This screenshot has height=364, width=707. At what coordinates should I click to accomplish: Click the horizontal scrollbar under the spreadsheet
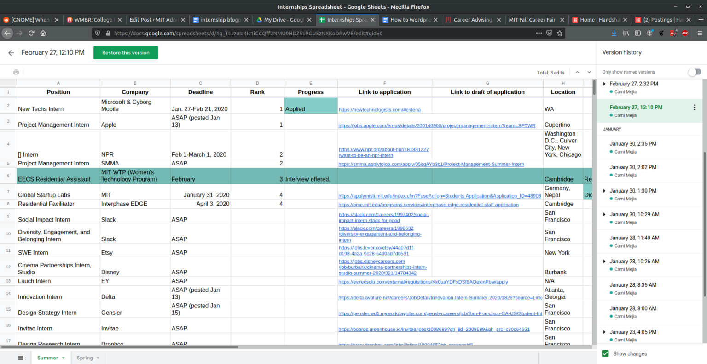pyautogui.click(x=120, y=347)
